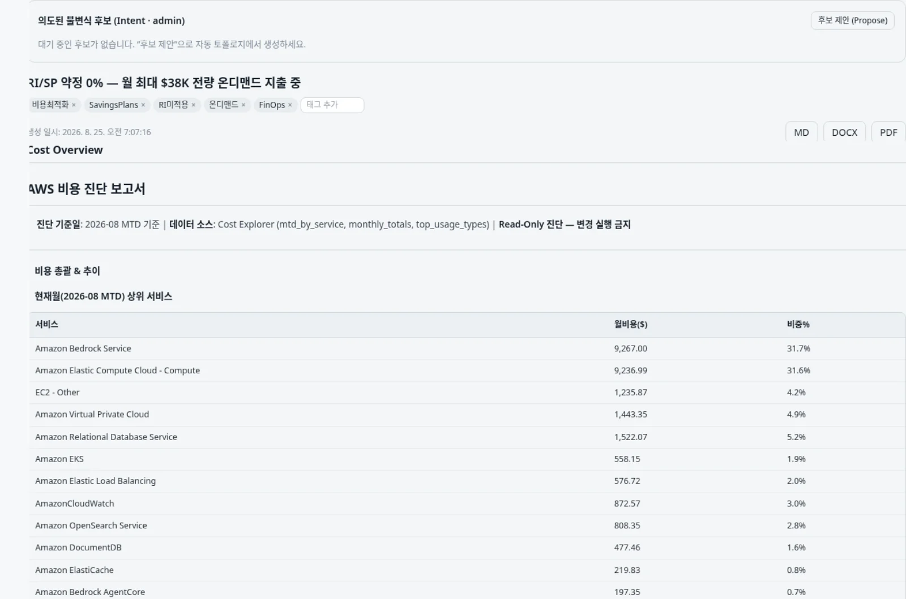Click the 31.7% share cell
This screenshot has height=599, width=906.
click(x=798, y=348)
